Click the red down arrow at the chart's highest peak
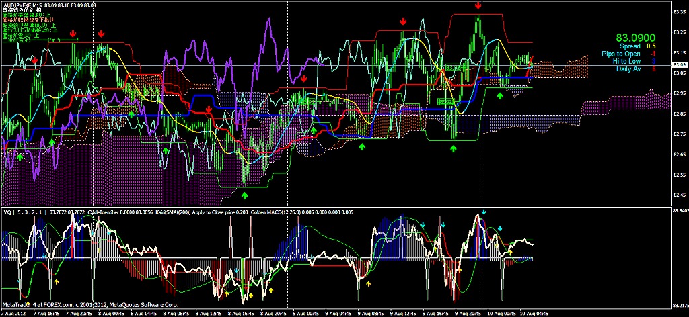This screenshot has height=317, width=689. [x=478, y=5]
